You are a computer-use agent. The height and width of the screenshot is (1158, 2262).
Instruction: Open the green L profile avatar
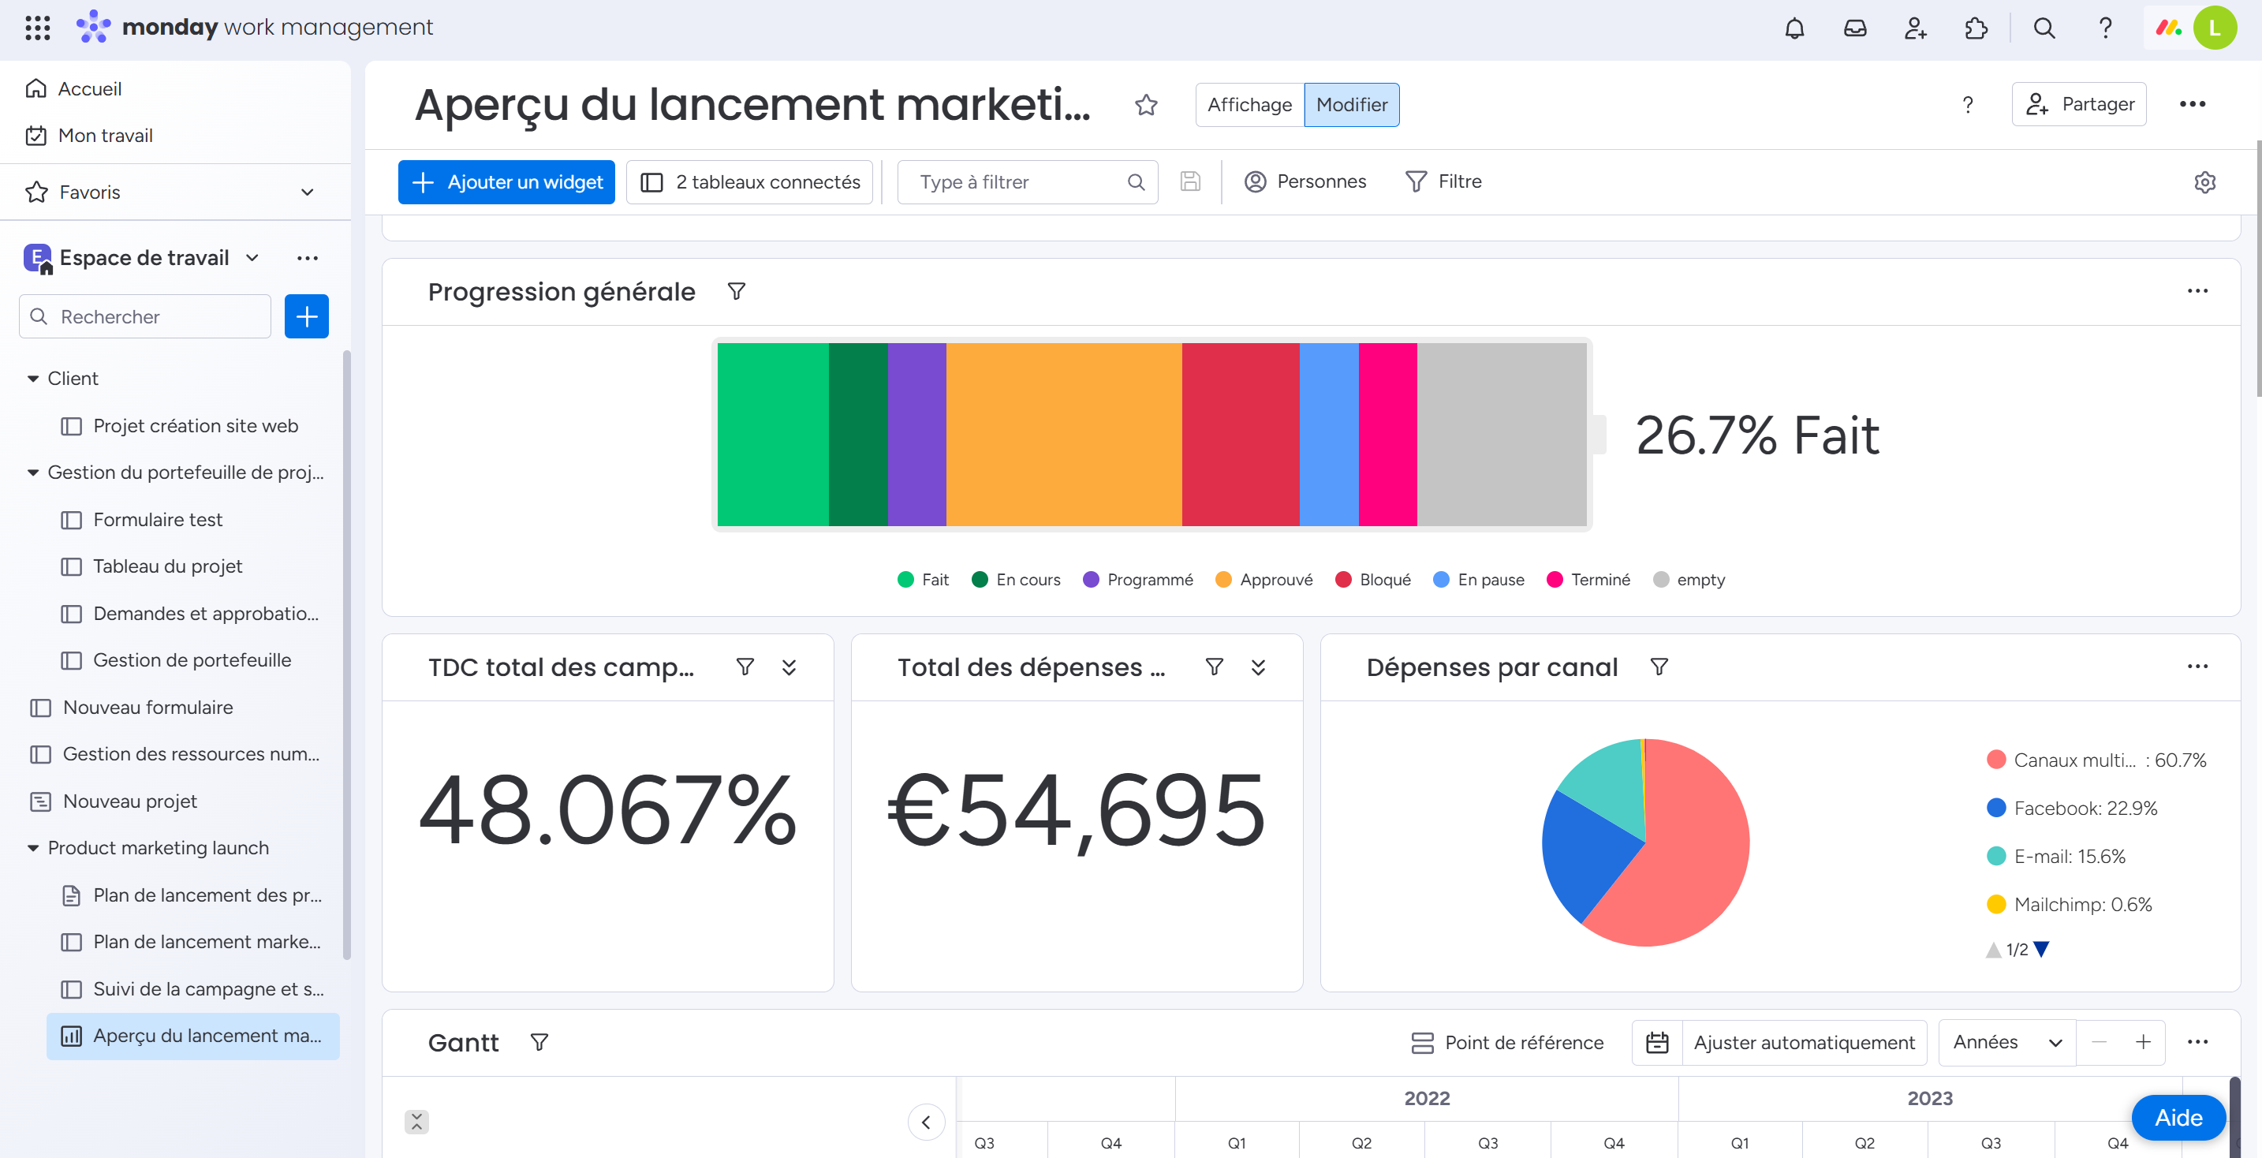(x=2214, y=28)
